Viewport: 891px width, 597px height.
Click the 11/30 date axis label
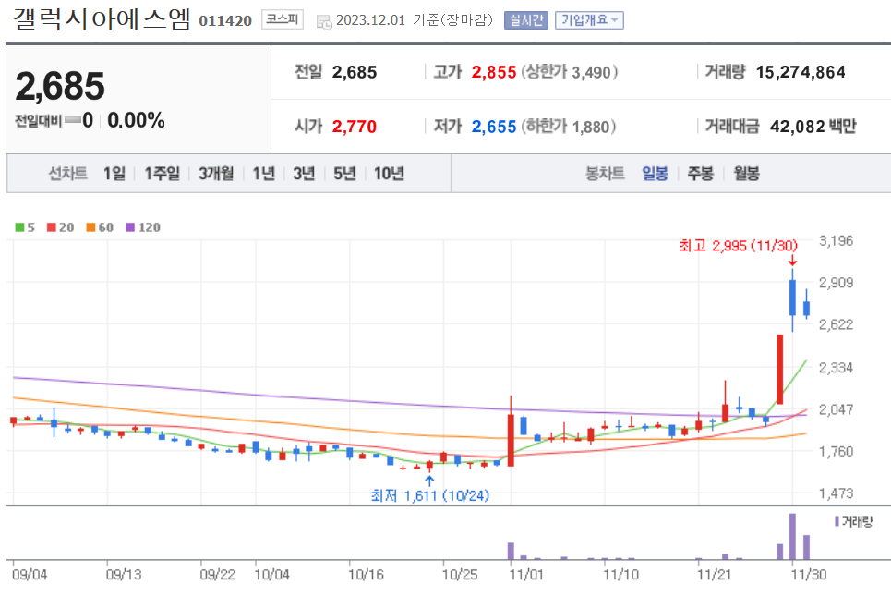point(809,574)
